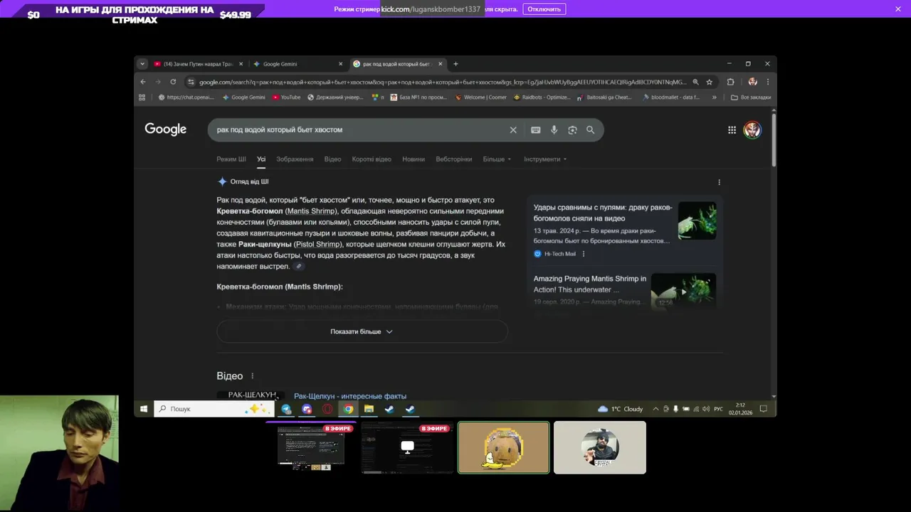This screenshot has width=911, height=512.
Task: Open Chrome tab search dropdown arrow
Action: [142, 64]
